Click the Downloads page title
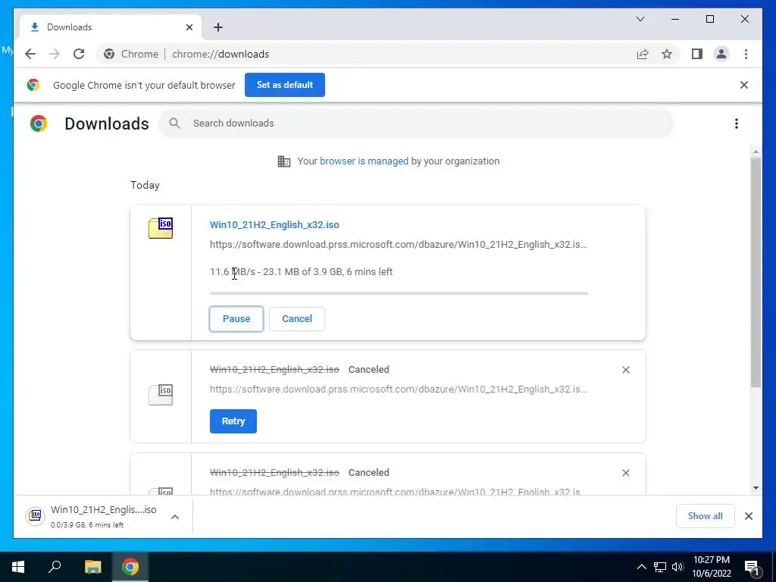Screen dimensions: 776x582 106,124
